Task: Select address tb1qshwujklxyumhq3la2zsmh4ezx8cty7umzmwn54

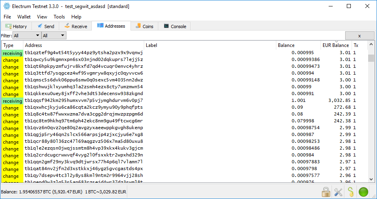Action: tap(84, 87)
